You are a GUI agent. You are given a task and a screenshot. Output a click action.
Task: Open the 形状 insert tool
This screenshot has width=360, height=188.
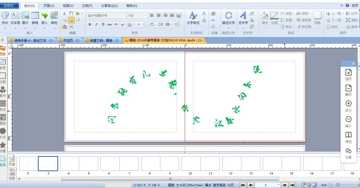tap(5, 18)
